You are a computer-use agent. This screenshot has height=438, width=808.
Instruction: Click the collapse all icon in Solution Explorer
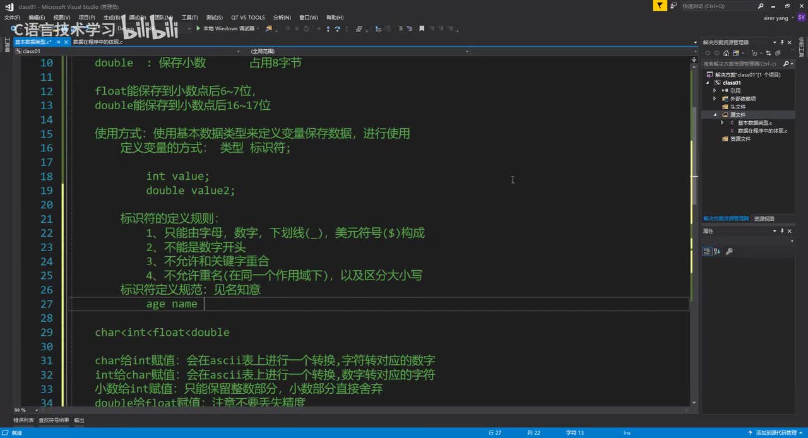click(x=778, y=53)
